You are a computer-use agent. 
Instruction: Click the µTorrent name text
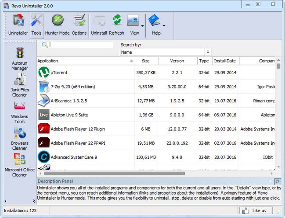pyautogui.click(x=59, y=73)
